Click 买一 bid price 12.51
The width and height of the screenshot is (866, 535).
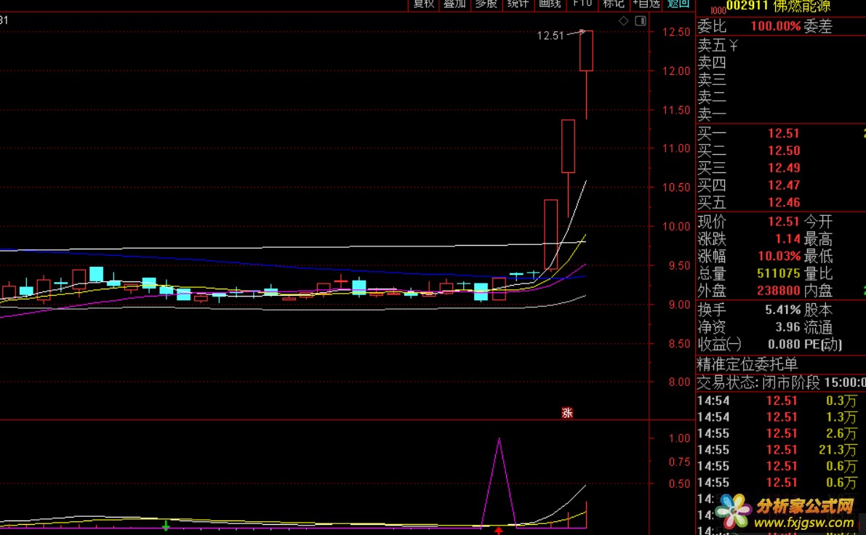click(x=784, y=133)
